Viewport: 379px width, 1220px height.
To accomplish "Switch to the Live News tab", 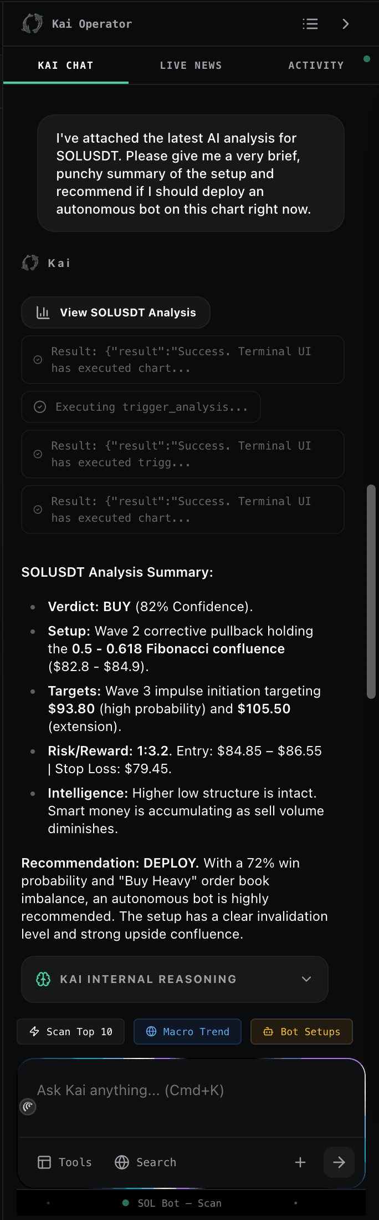I will click(190, 65).
